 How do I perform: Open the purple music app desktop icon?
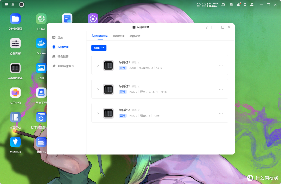click(93, 19)
